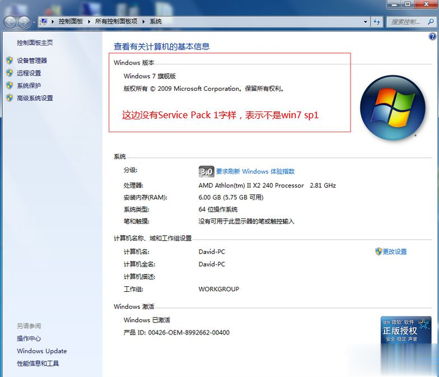This screenshot has width=439, height=377.
Task: Select 所有控制面板项 in the breadcrumb
Action: 116,21
